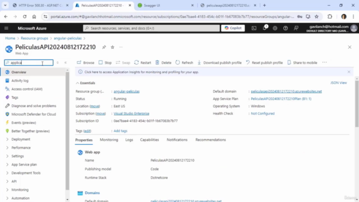Reload the page in the browser
The height and width of the screenshot is (202, 359).
pos(25,16)
